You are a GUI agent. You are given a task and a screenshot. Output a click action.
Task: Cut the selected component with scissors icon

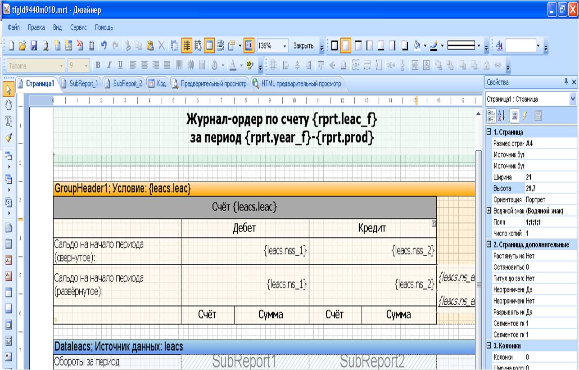click(127, 46)
